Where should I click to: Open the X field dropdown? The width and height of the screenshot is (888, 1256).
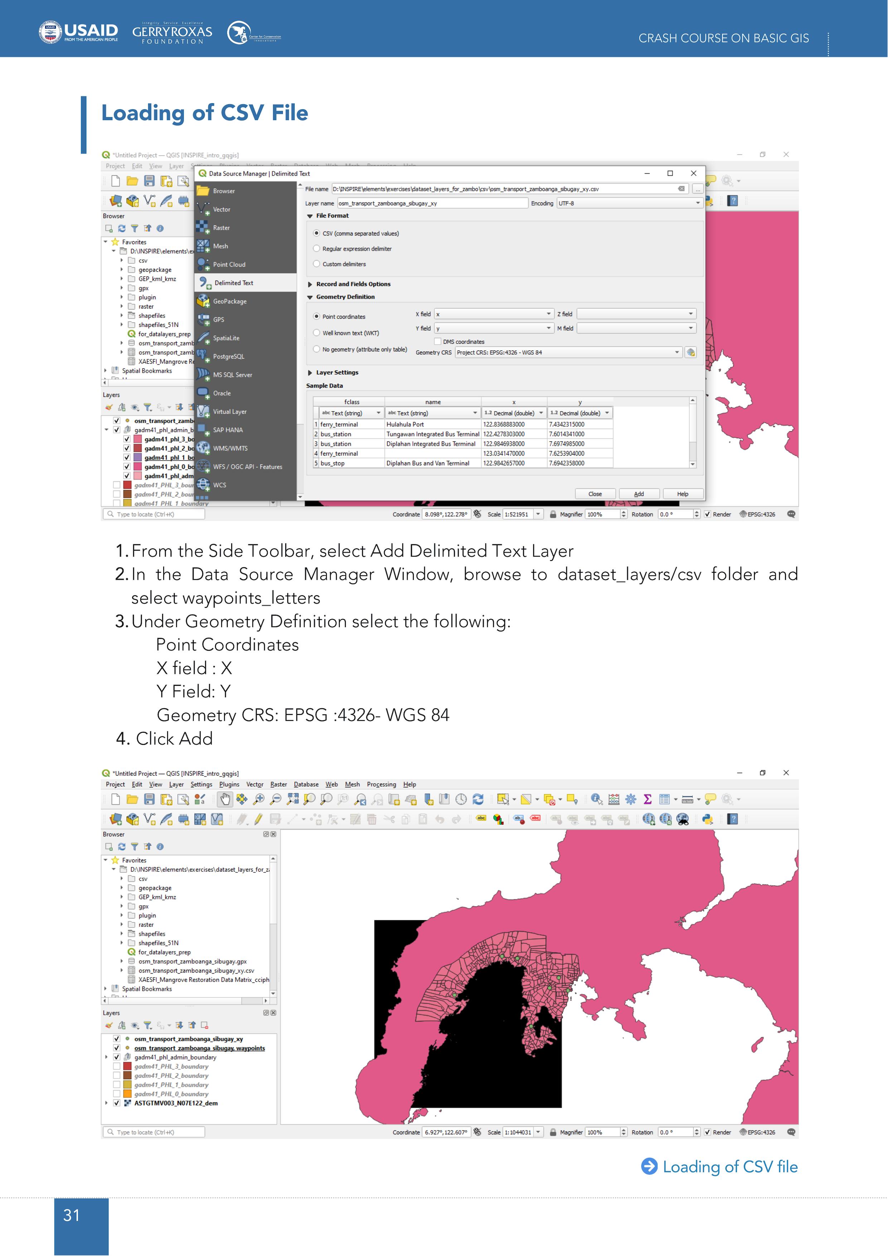click(x=494, y=314)
